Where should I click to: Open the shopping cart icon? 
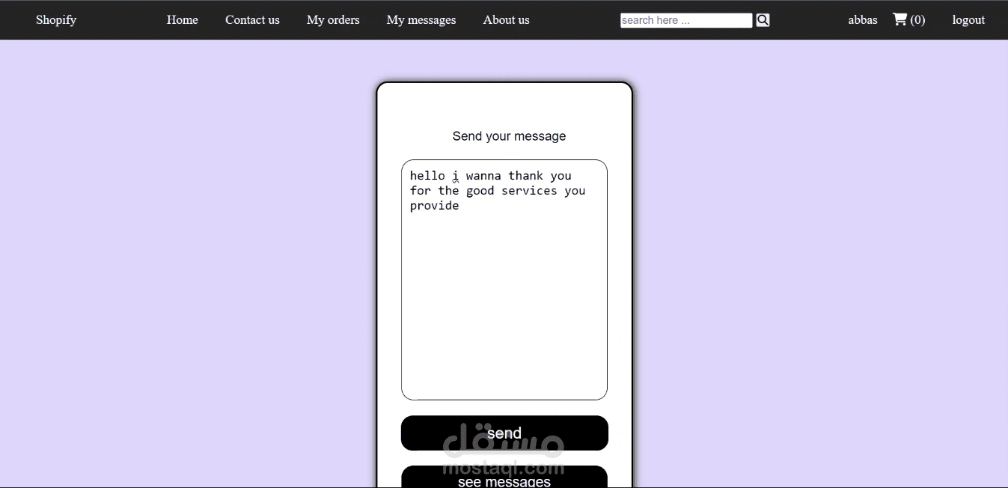point(899,19)
